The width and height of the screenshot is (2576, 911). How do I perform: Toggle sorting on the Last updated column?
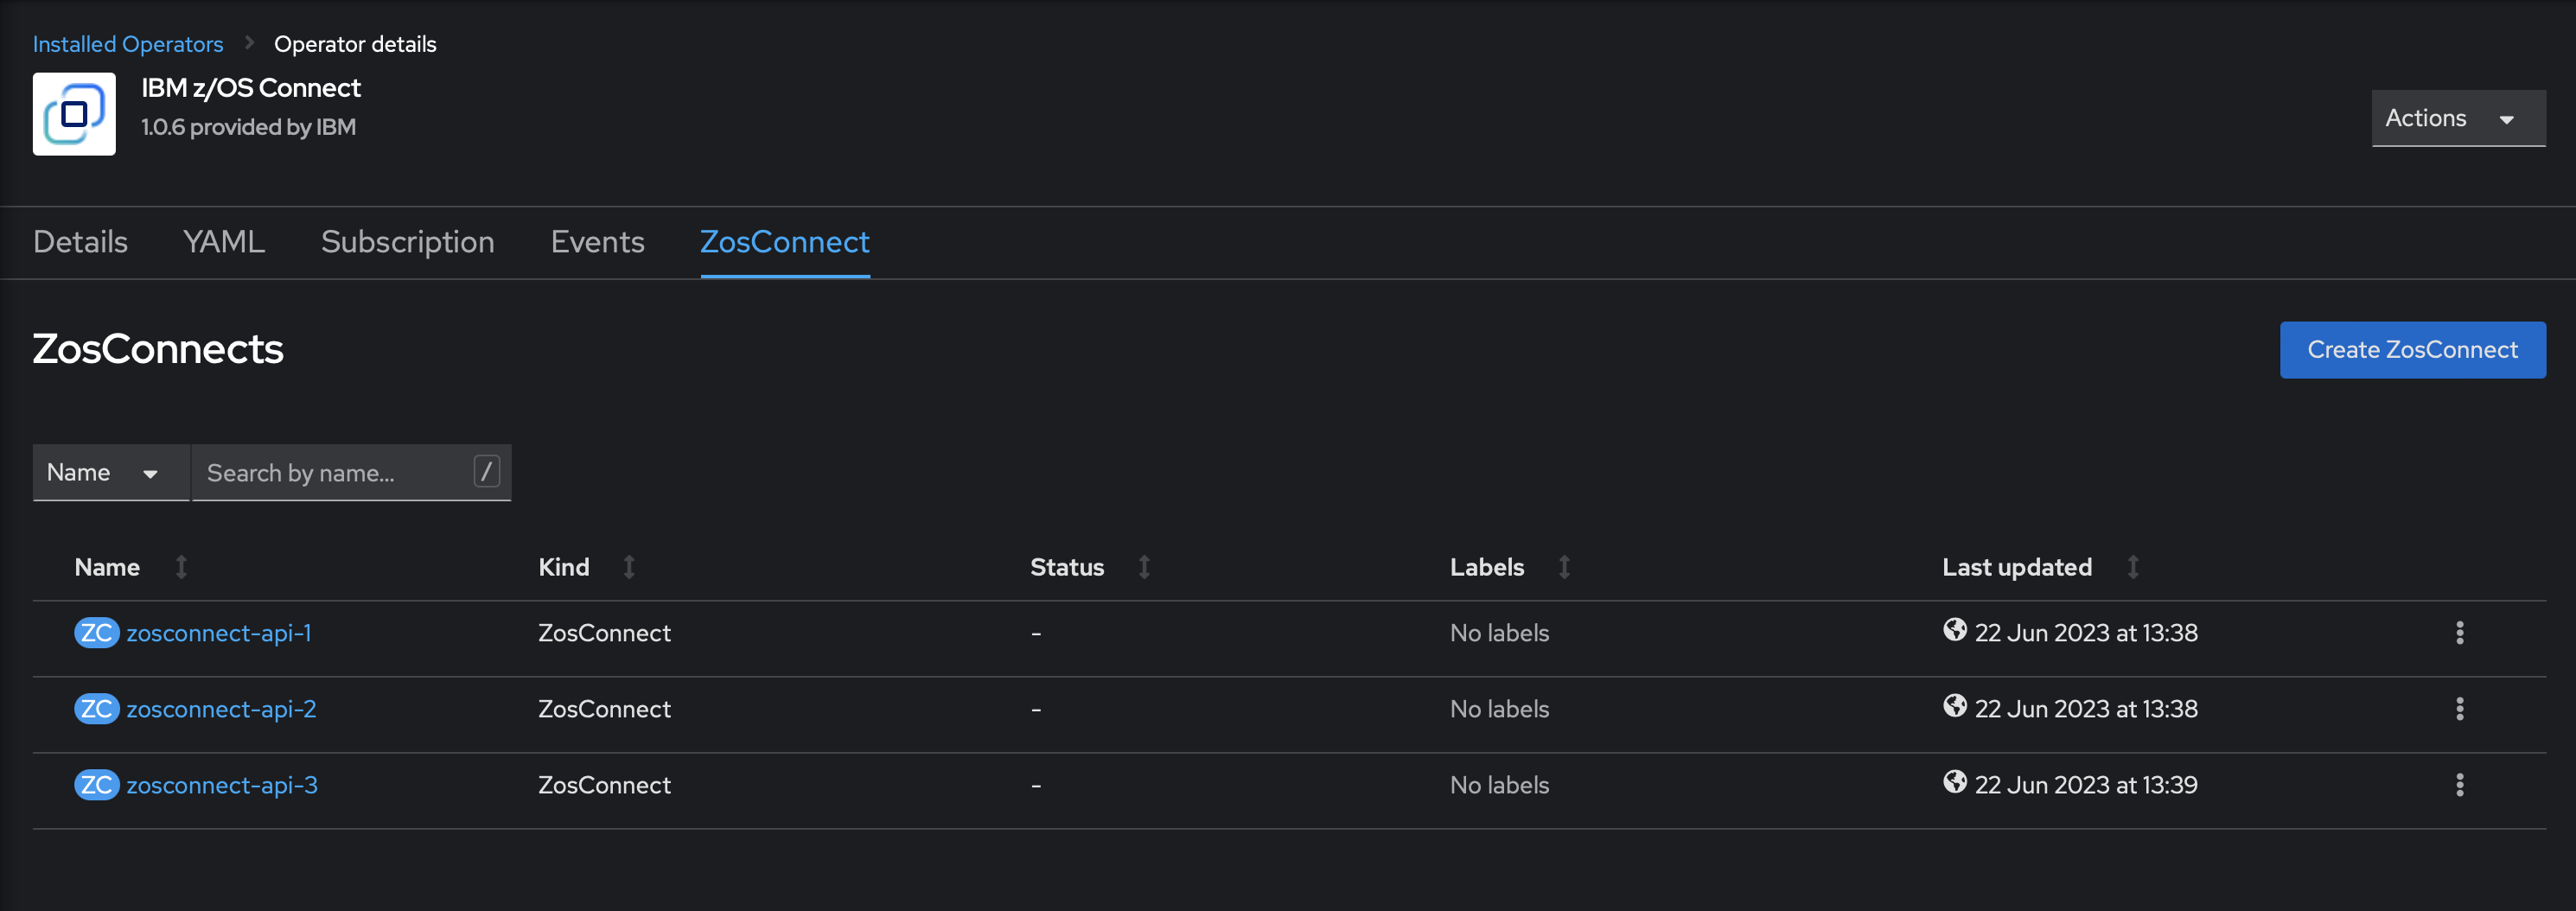coord(2133,566)
